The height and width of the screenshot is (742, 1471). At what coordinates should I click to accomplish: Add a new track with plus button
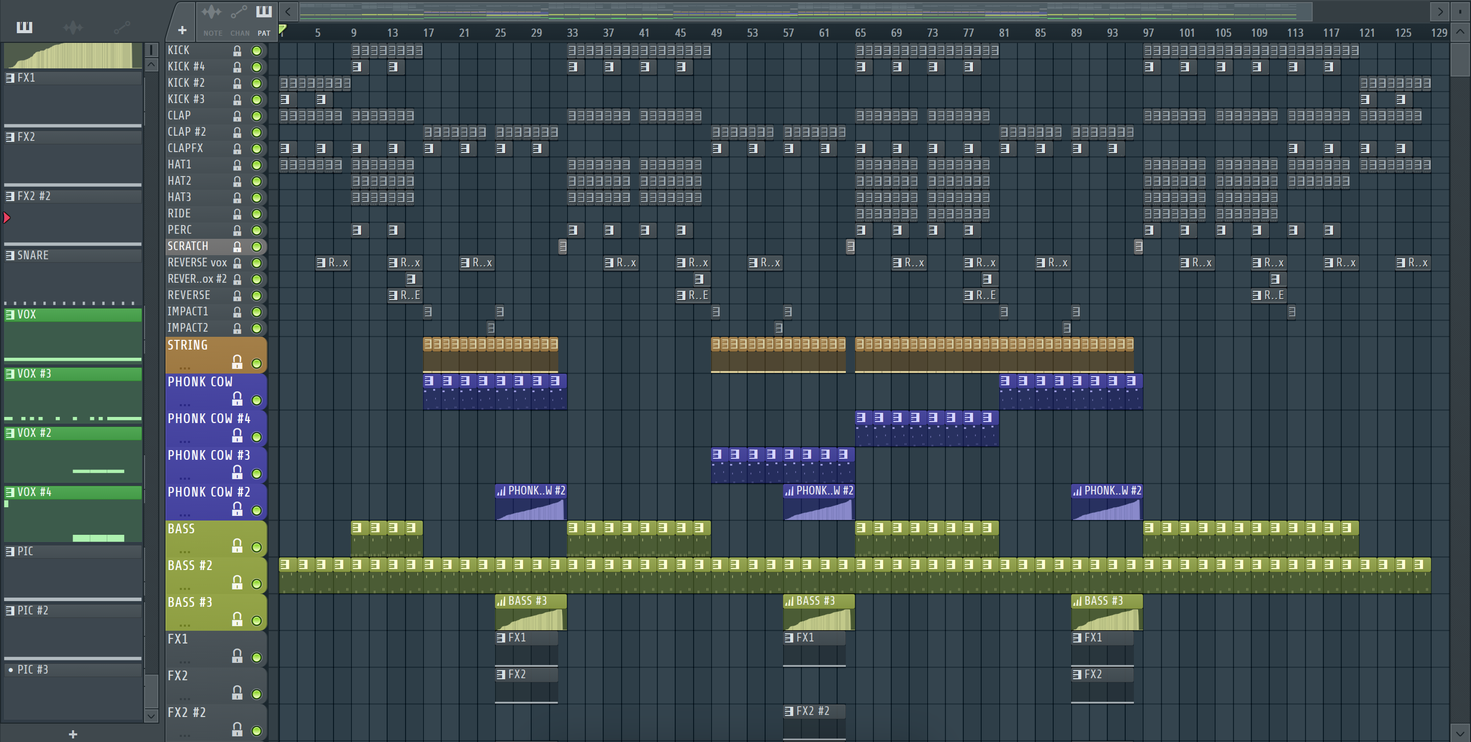tap(182, 30)
